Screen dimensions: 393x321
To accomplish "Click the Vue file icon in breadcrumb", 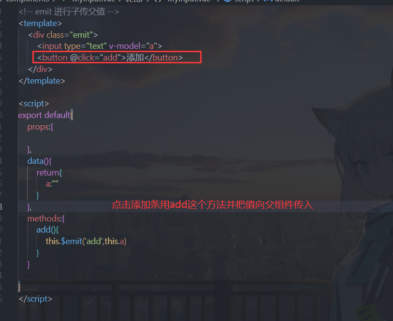I will click(63, 1).
